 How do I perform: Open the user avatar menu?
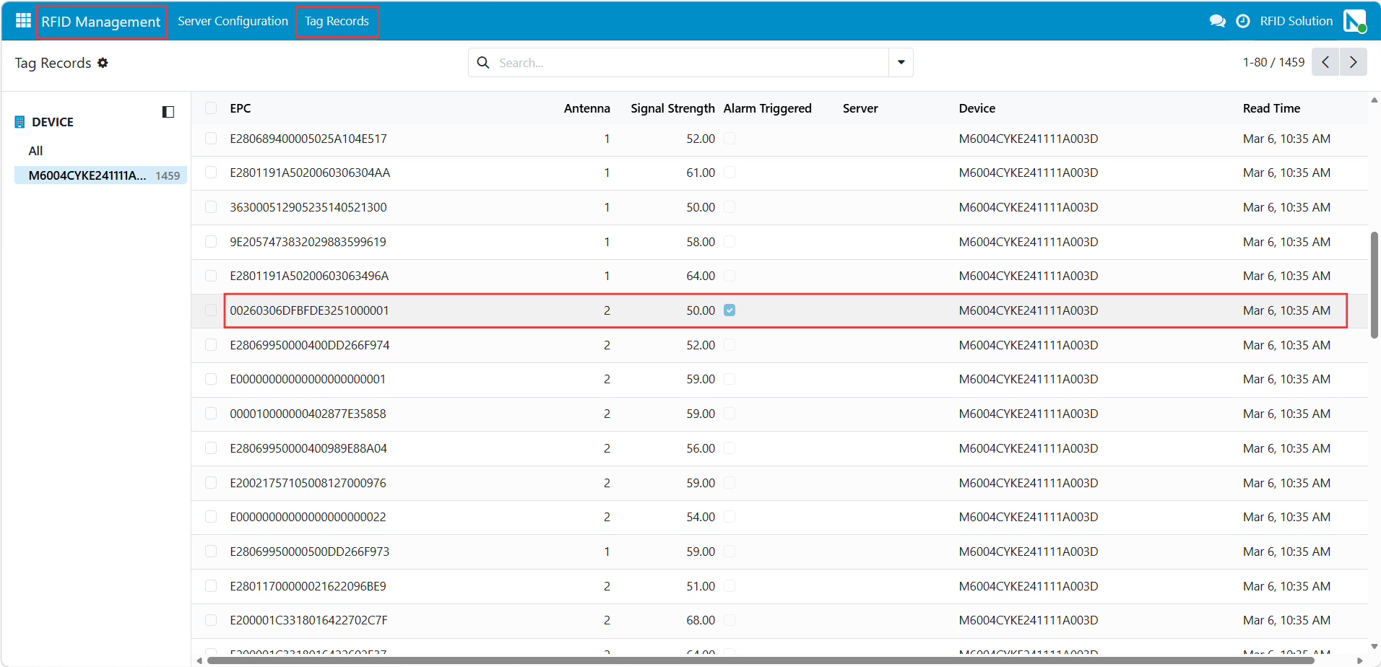1354,21
